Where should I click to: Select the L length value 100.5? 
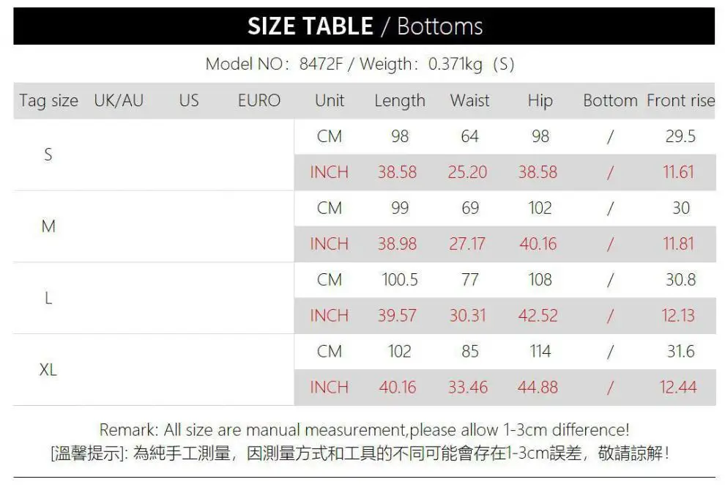coord(399,280)
